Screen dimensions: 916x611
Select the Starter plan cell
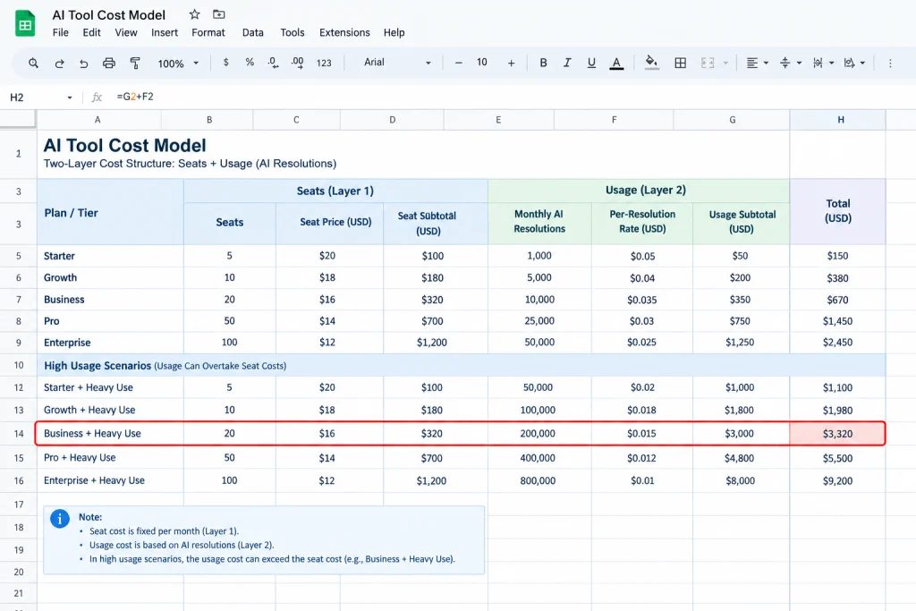click(110, 256)
